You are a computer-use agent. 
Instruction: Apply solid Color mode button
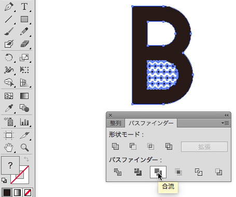point(7,192)
